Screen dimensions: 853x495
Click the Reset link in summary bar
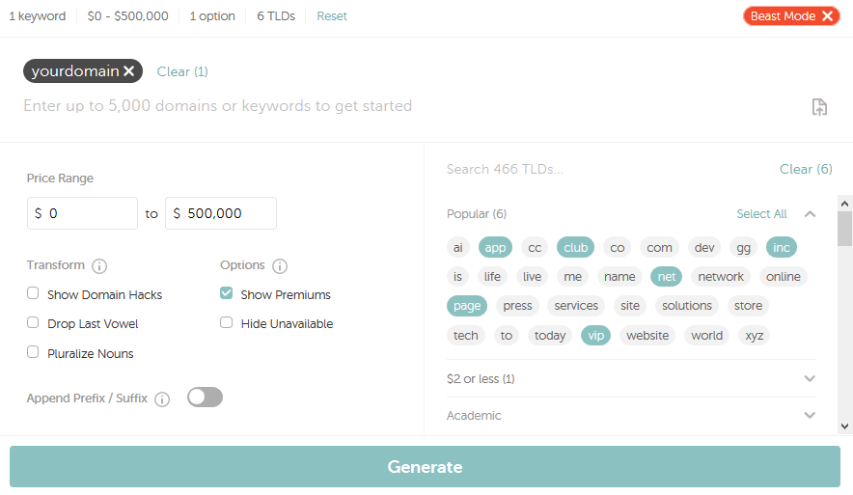point(332,16)
